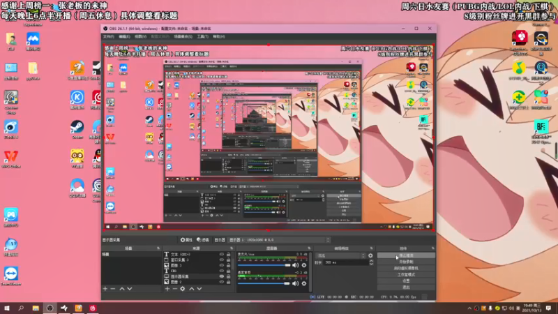558x314 pixels.
Task: Remove selected source with minus icon
Action: tap(175, 289)
